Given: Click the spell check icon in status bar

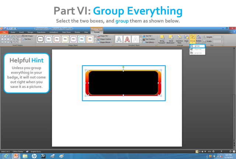Looking at the screenshot, I should 27,152.
